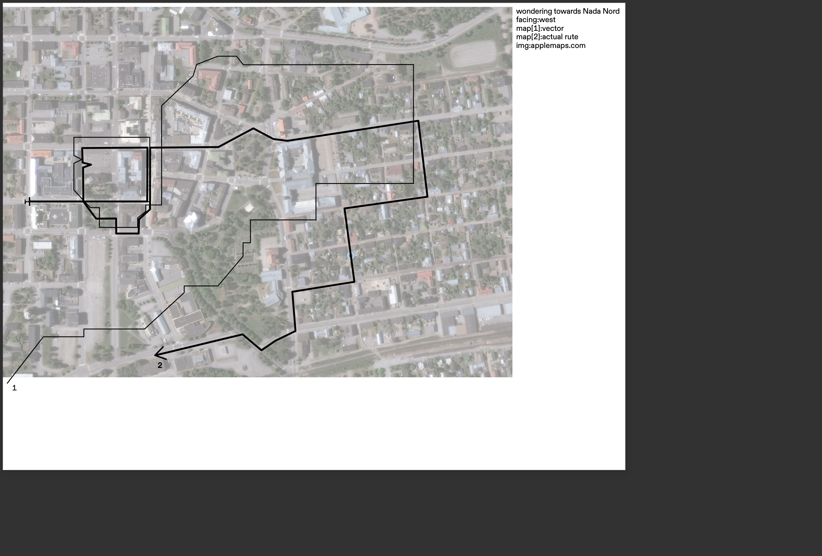
Task: Click the text "wondering towards Nada Nord"
Action: [x=567, y=11]
